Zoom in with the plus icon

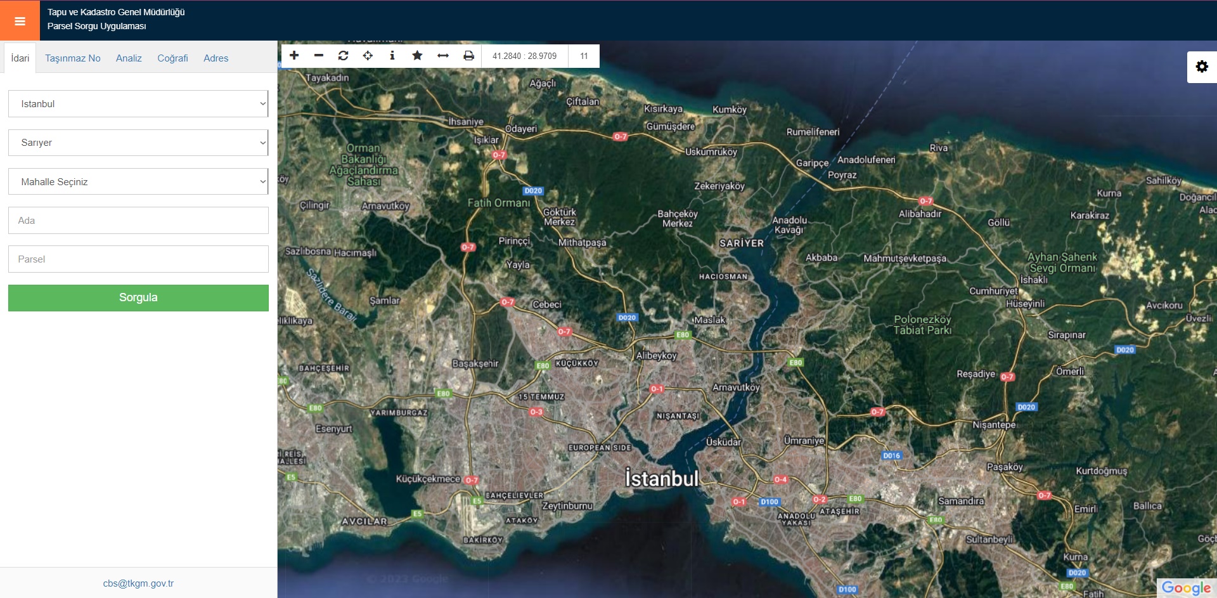pos(294,56)
